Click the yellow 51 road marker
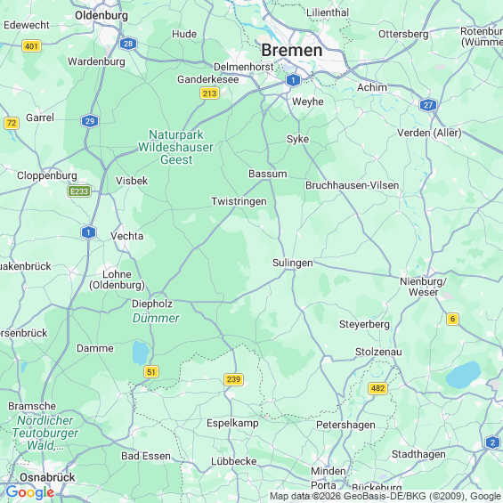The image size is (503, 503). [151, 372]
